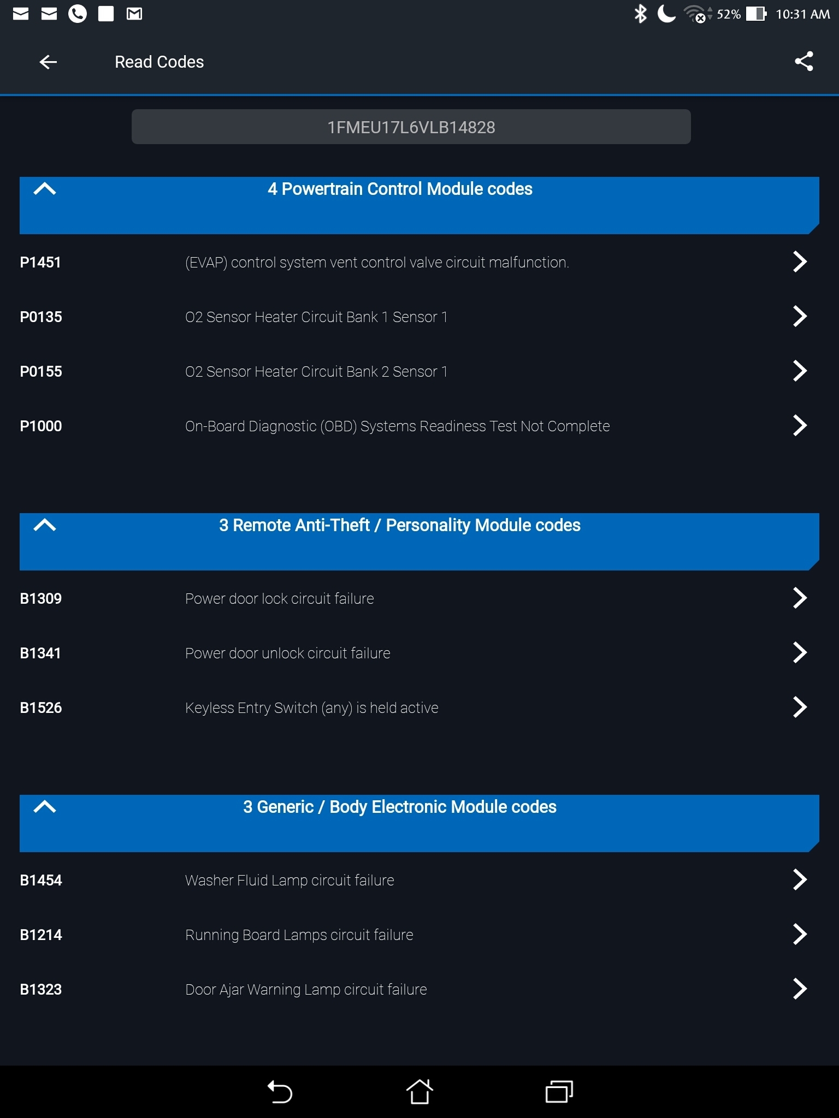Screen dimensions: 839x1118
Task: Tap the back arrow in Read Codes header
Action: pyautogui.click(x=48, y=62)
